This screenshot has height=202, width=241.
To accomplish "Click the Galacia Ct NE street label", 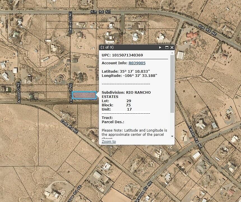I will pyautogui.click(x=70, y=23).
